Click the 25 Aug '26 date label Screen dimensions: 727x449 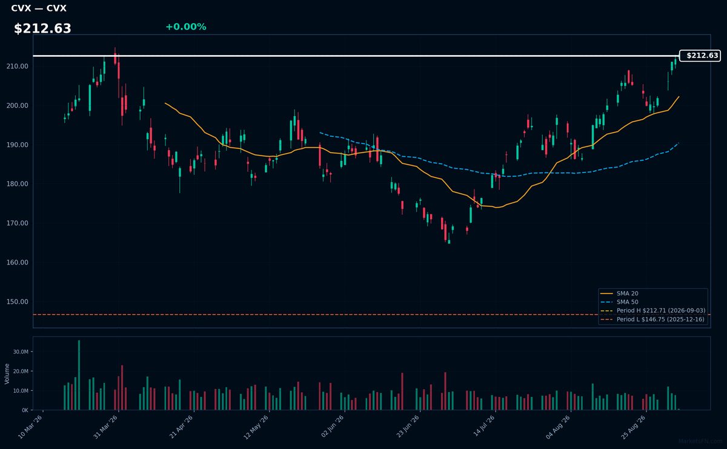[632, 426]
